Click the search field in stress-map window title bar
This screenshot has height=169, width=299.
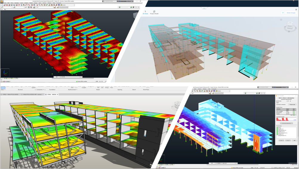point(110,1)
